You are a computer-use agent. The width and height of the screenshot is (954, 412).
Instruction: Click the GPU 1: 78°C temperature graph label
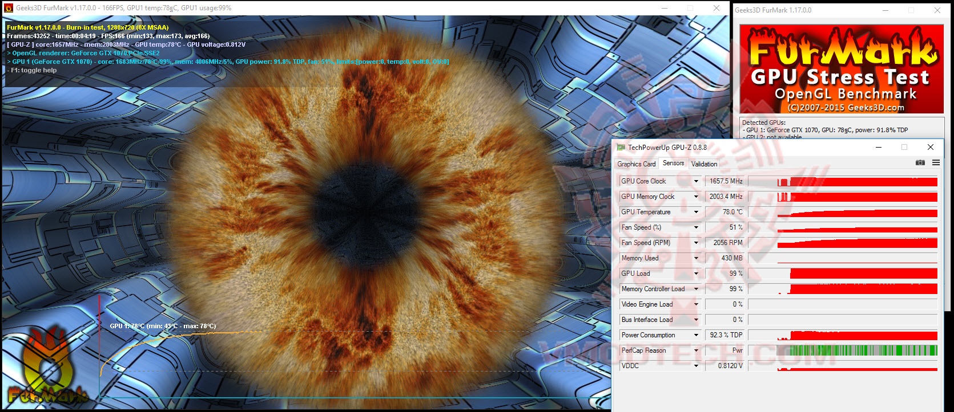point(163,326)
